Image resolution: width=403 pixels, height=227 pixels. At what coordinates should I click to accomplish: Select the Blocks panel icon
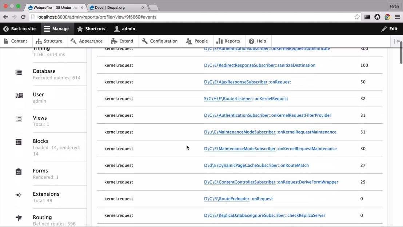click(19, 142)
